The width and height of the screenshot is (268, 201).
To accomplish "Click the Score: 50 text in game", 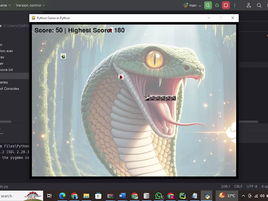I will (49, 30).
